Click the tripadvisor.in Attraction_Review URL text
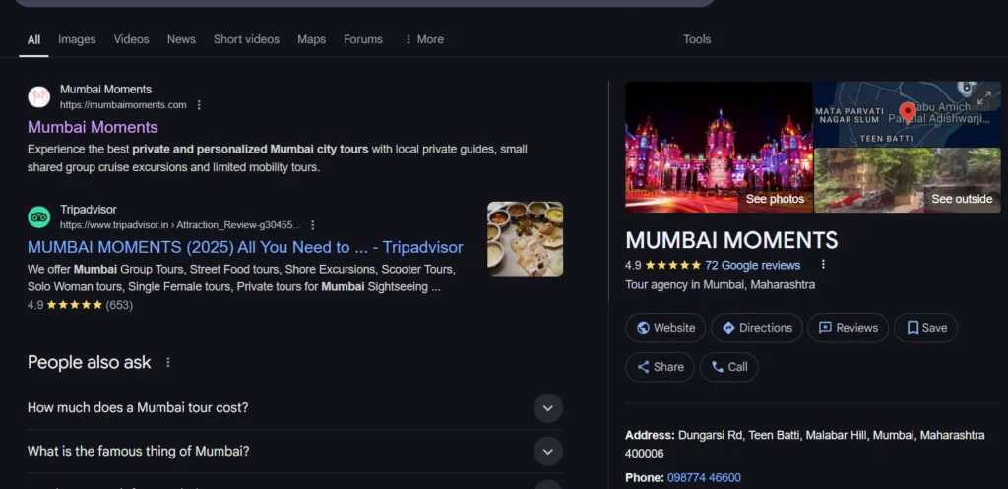This screenshot has width=1008, height=489. pyautogui.click(x=180, y=225)
